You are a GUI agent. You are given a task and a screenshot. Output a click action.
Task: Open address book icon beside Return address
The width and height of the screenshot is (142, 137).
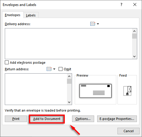pos(49,69)
